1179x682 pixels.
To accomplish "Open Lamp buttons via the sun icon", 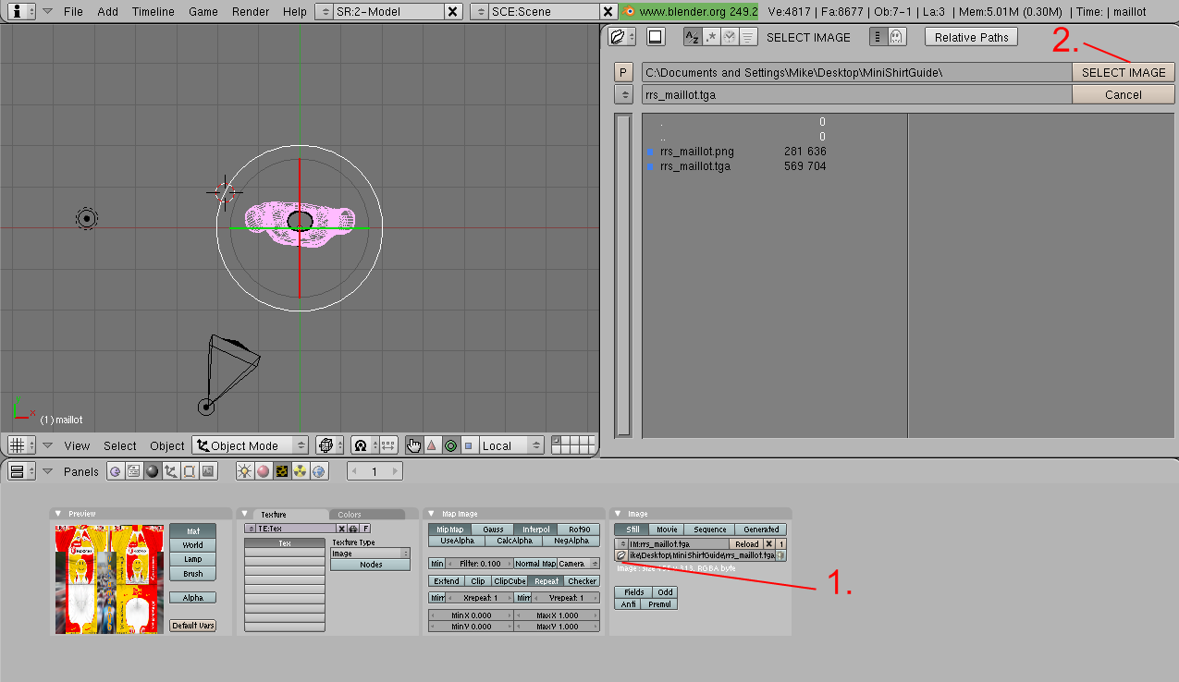I will tap(245, 471).
